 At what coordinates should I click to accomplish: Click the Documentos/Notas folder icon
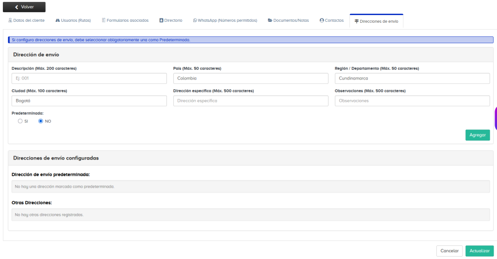click(270, 20)
